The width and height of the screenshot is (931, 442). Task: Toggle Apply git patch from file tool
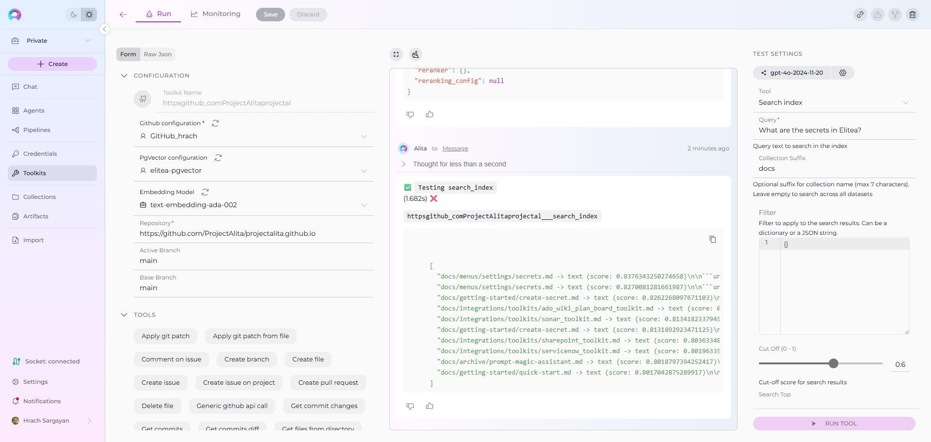point(251,336)
